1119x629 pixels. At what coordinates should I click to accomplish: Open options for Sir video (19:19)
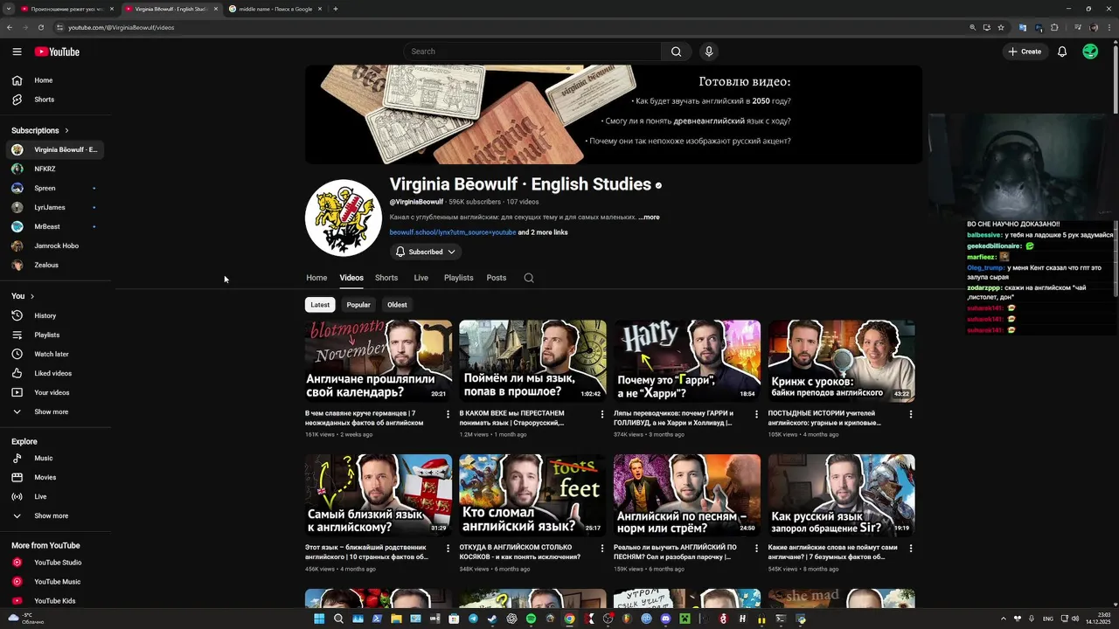pos(911,549)
